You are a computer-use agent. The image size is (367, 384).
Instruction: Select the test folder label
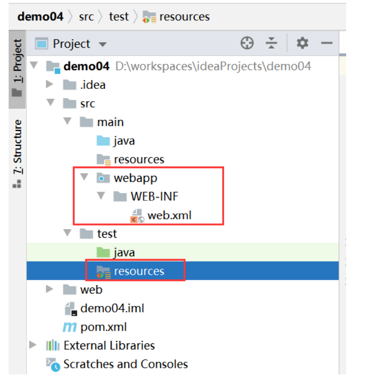pos(107,234)
